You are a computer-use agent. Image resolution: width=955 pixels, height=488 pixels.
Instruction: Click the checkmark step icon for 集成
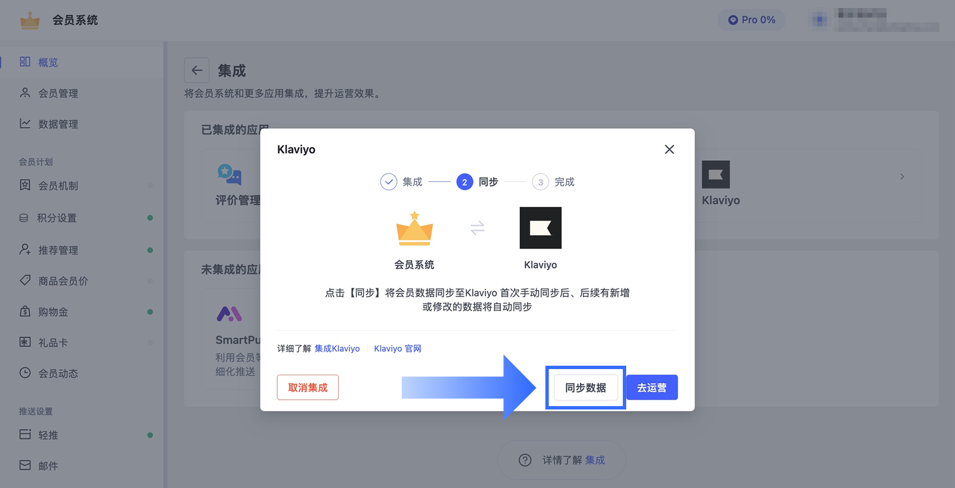tap(389, 182)
